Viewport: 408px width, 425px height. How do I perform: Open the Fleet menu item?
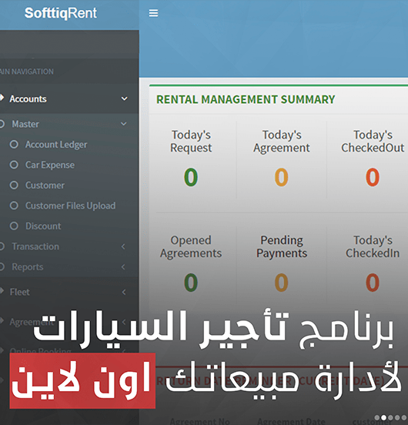click(x=19, y=292)
